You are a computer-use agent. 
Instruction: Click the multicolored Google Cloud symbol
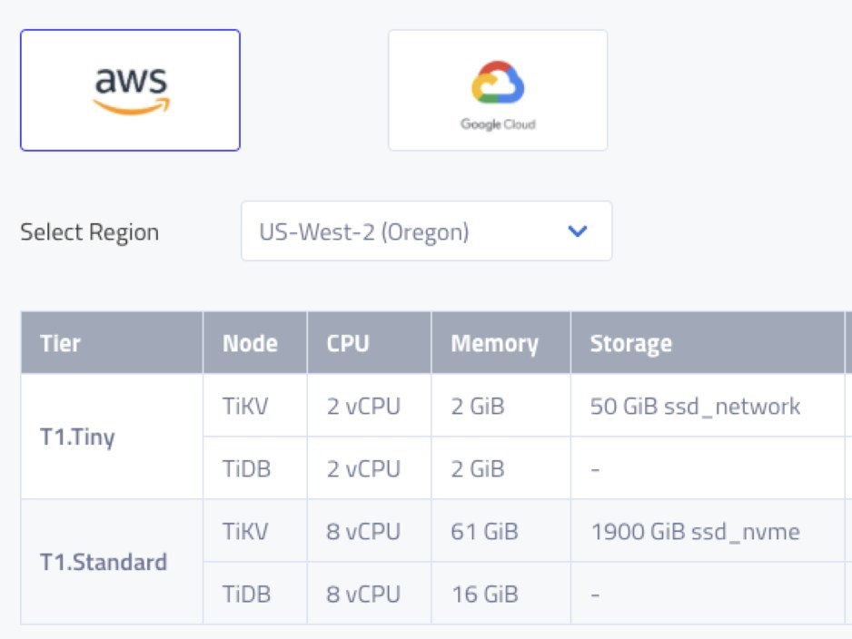(498, 80)
